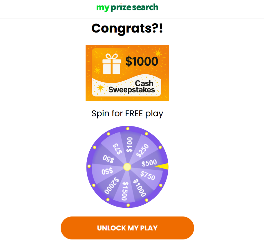Viewport: 264px width, 247px height.
Task: Click the $1500 wheel segment
Action: [x=125, y=191]
